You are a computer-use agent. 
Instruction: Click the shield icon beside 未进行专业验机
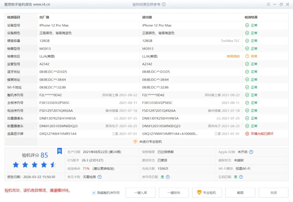pyautogui.click(x=135, y=142)
